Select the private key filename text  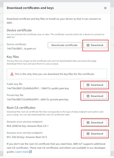[x=38, y=99]
